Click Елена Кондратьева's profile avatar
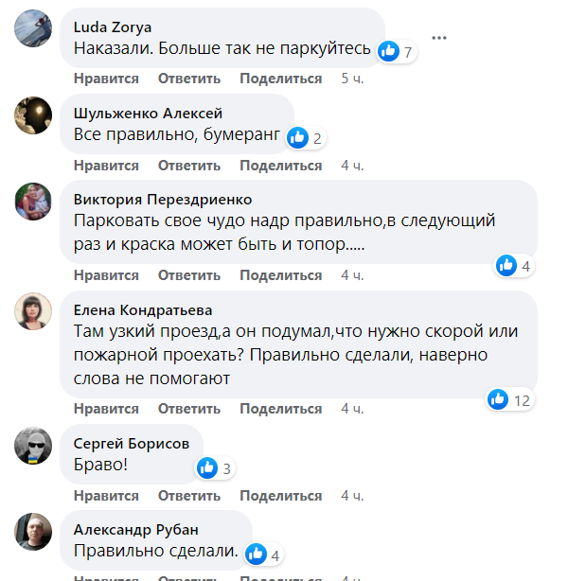The width and height of the screenshot is (586, 581). click(33, 311)
